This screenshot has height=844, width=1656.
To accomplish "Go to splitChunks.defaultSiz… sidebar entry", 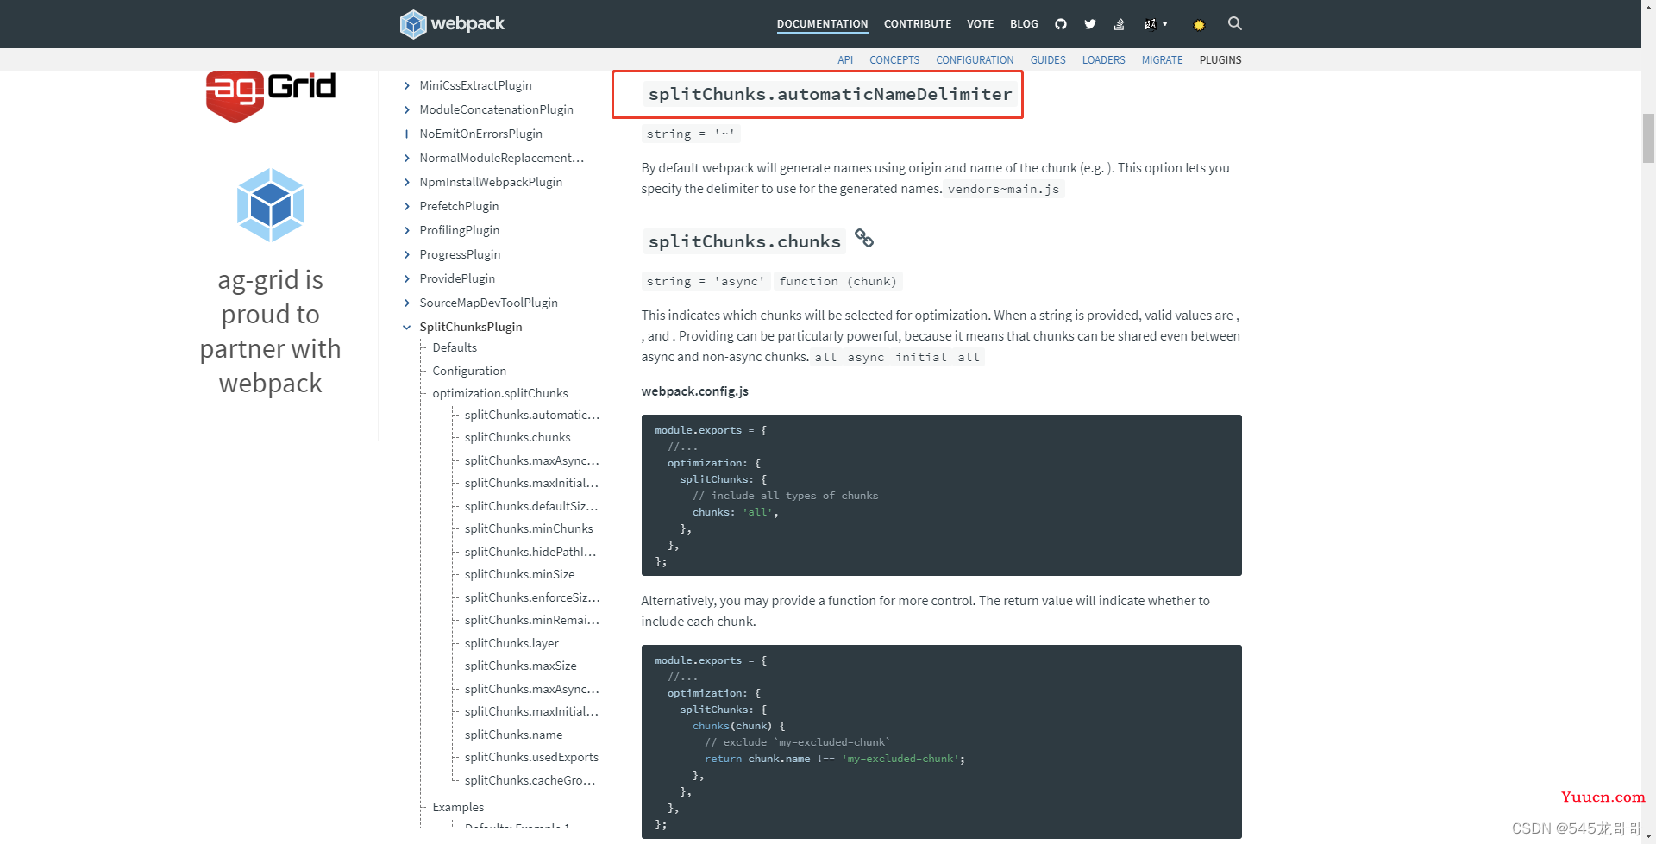I will [x=531, y=506].
